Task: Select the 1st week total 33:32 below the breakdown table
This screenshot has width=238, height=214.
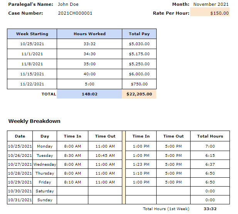Action: click(210, 209)
